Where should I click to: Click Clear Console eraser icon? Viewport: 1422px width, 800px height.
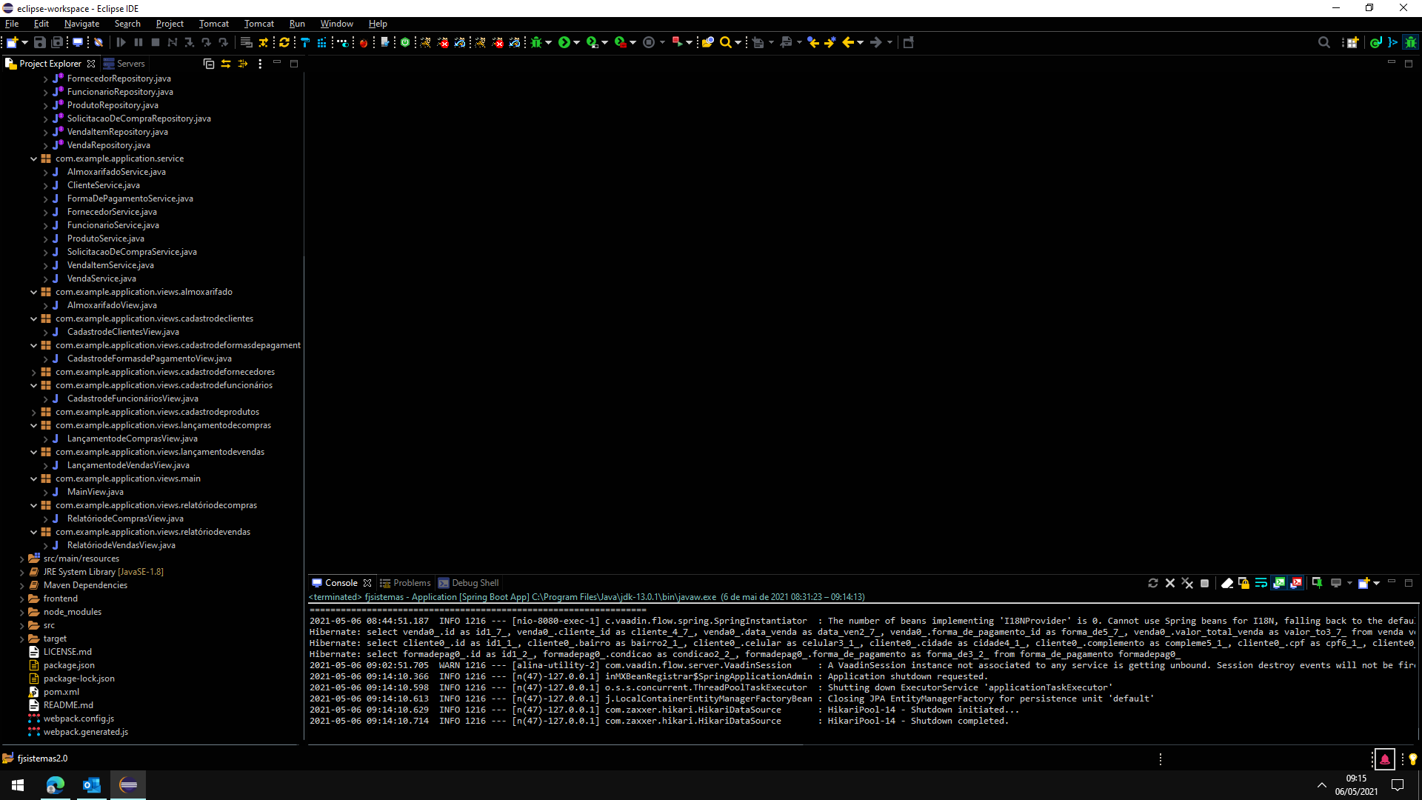(x=1226, y=583)
